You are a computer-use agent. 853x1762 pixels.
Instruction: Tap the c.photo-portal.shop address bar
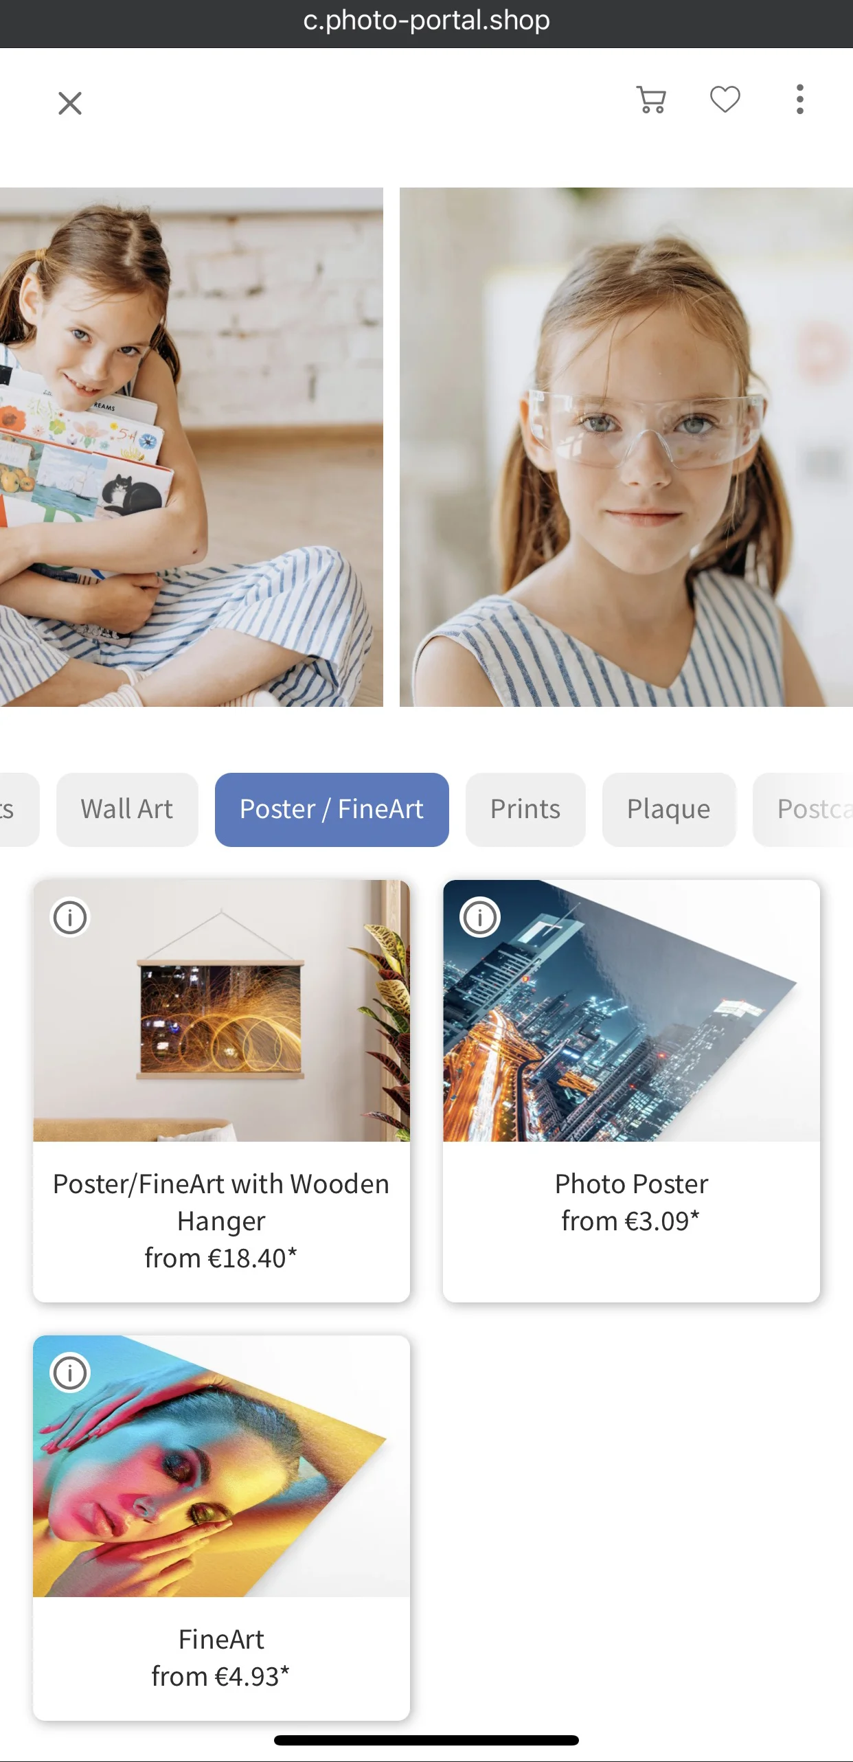pyautogui.click(x=427, y=21)
